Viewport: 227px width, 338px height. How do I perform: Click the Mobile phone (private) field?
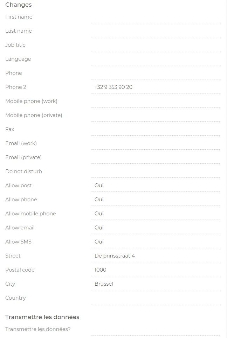tap(156, 115)
